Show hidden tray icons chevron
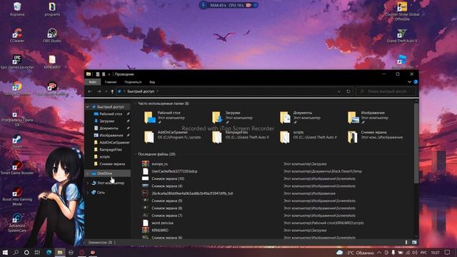 pos(379,252)
